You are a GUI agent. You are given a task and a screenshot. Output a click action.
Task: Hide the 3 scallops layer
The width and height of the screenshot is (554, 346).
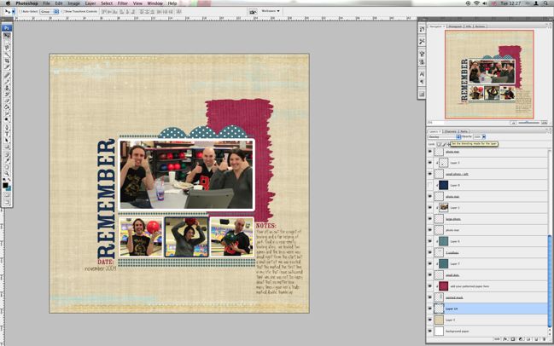(x=430, y=252)
